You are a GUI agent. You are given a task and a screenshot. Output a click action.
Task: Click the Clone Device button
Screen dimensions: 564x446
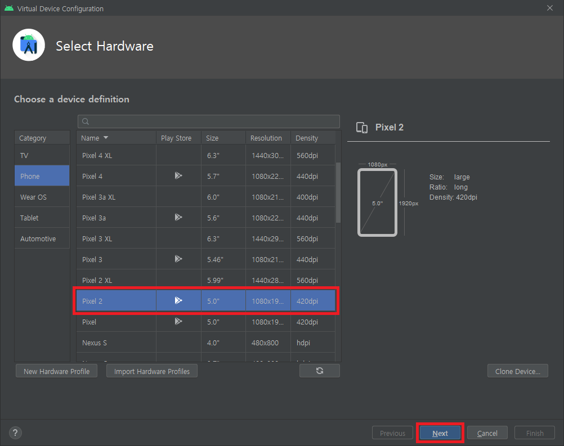pos(518,371)
